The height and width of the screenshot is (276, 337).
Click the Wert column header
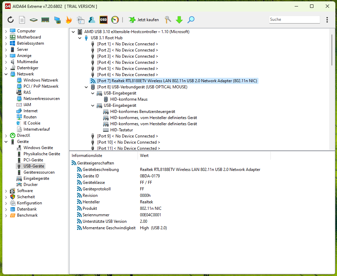tap(144, 156)
